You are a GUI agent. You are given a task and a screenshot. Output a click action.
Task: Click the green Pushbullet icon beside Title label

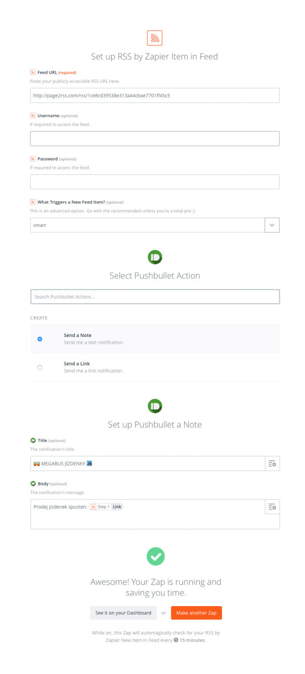click(x=33, y=440)
